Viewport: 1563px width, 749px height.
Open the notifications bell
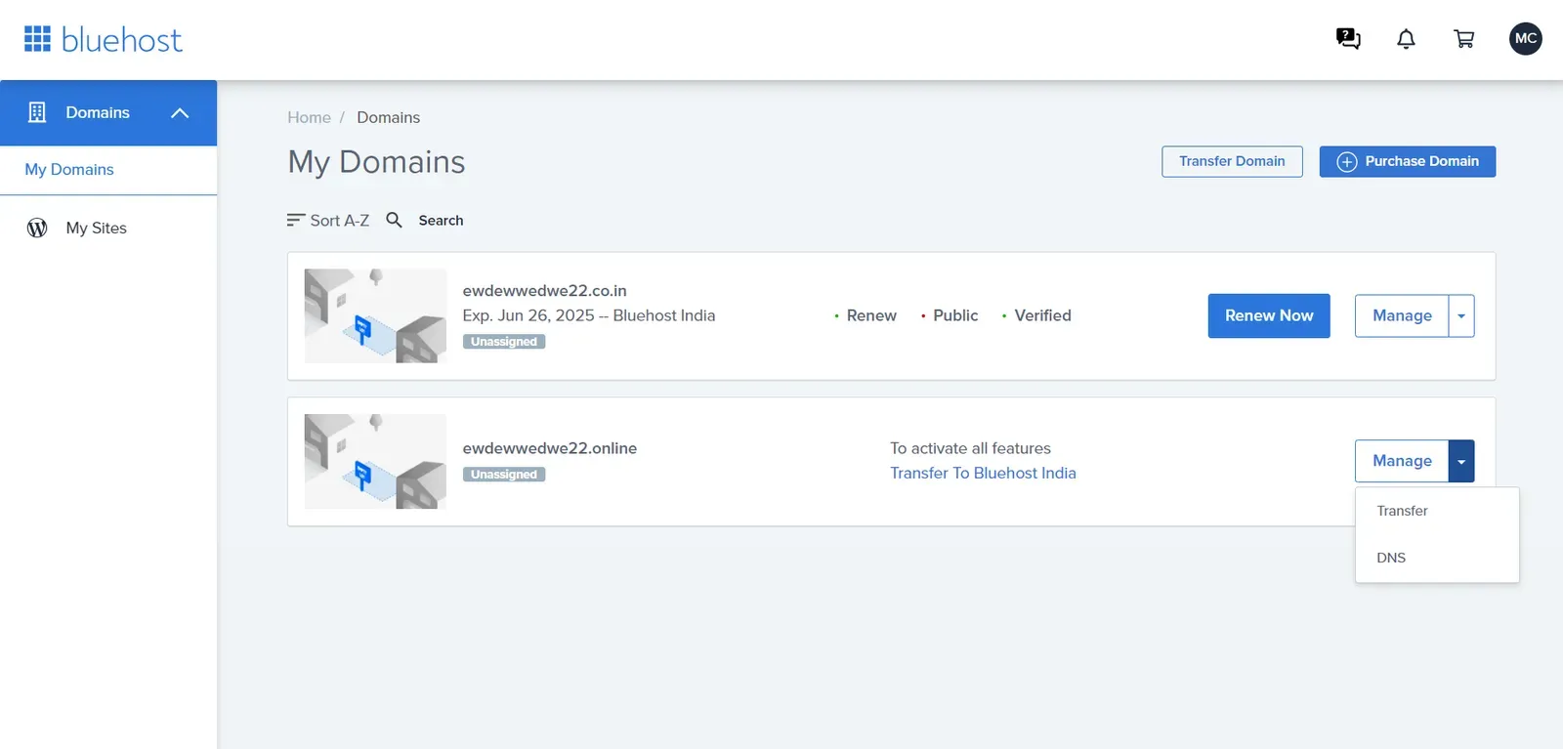tap(1406, 39)
